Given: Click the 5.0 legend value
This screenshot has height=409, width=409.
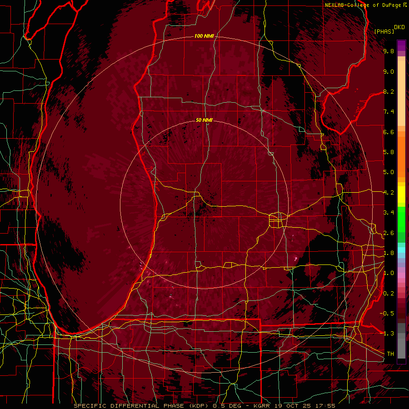Looking at the screenshot, I should [389, 172].
